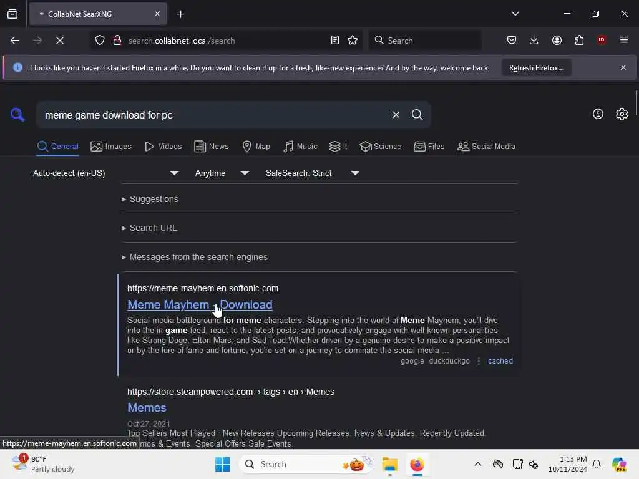This screenshot has height=479, width=639.
Task: Open Copilot icon in taskbar
Action: click(x=618, y=464)
